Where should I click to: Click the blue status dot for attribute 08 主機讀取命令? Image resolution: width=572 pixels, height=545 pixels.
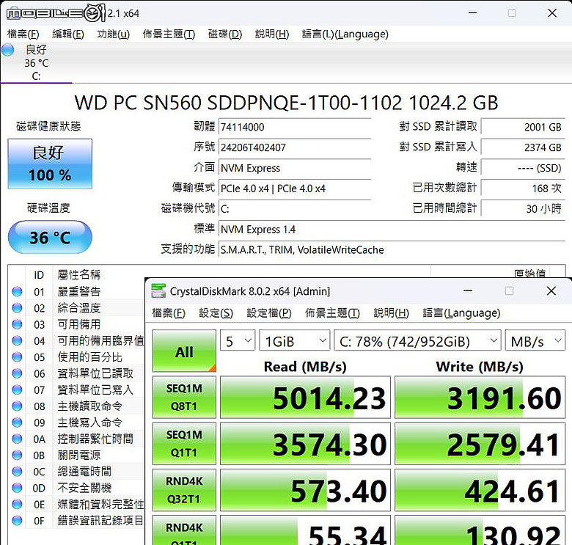[17, 406]
